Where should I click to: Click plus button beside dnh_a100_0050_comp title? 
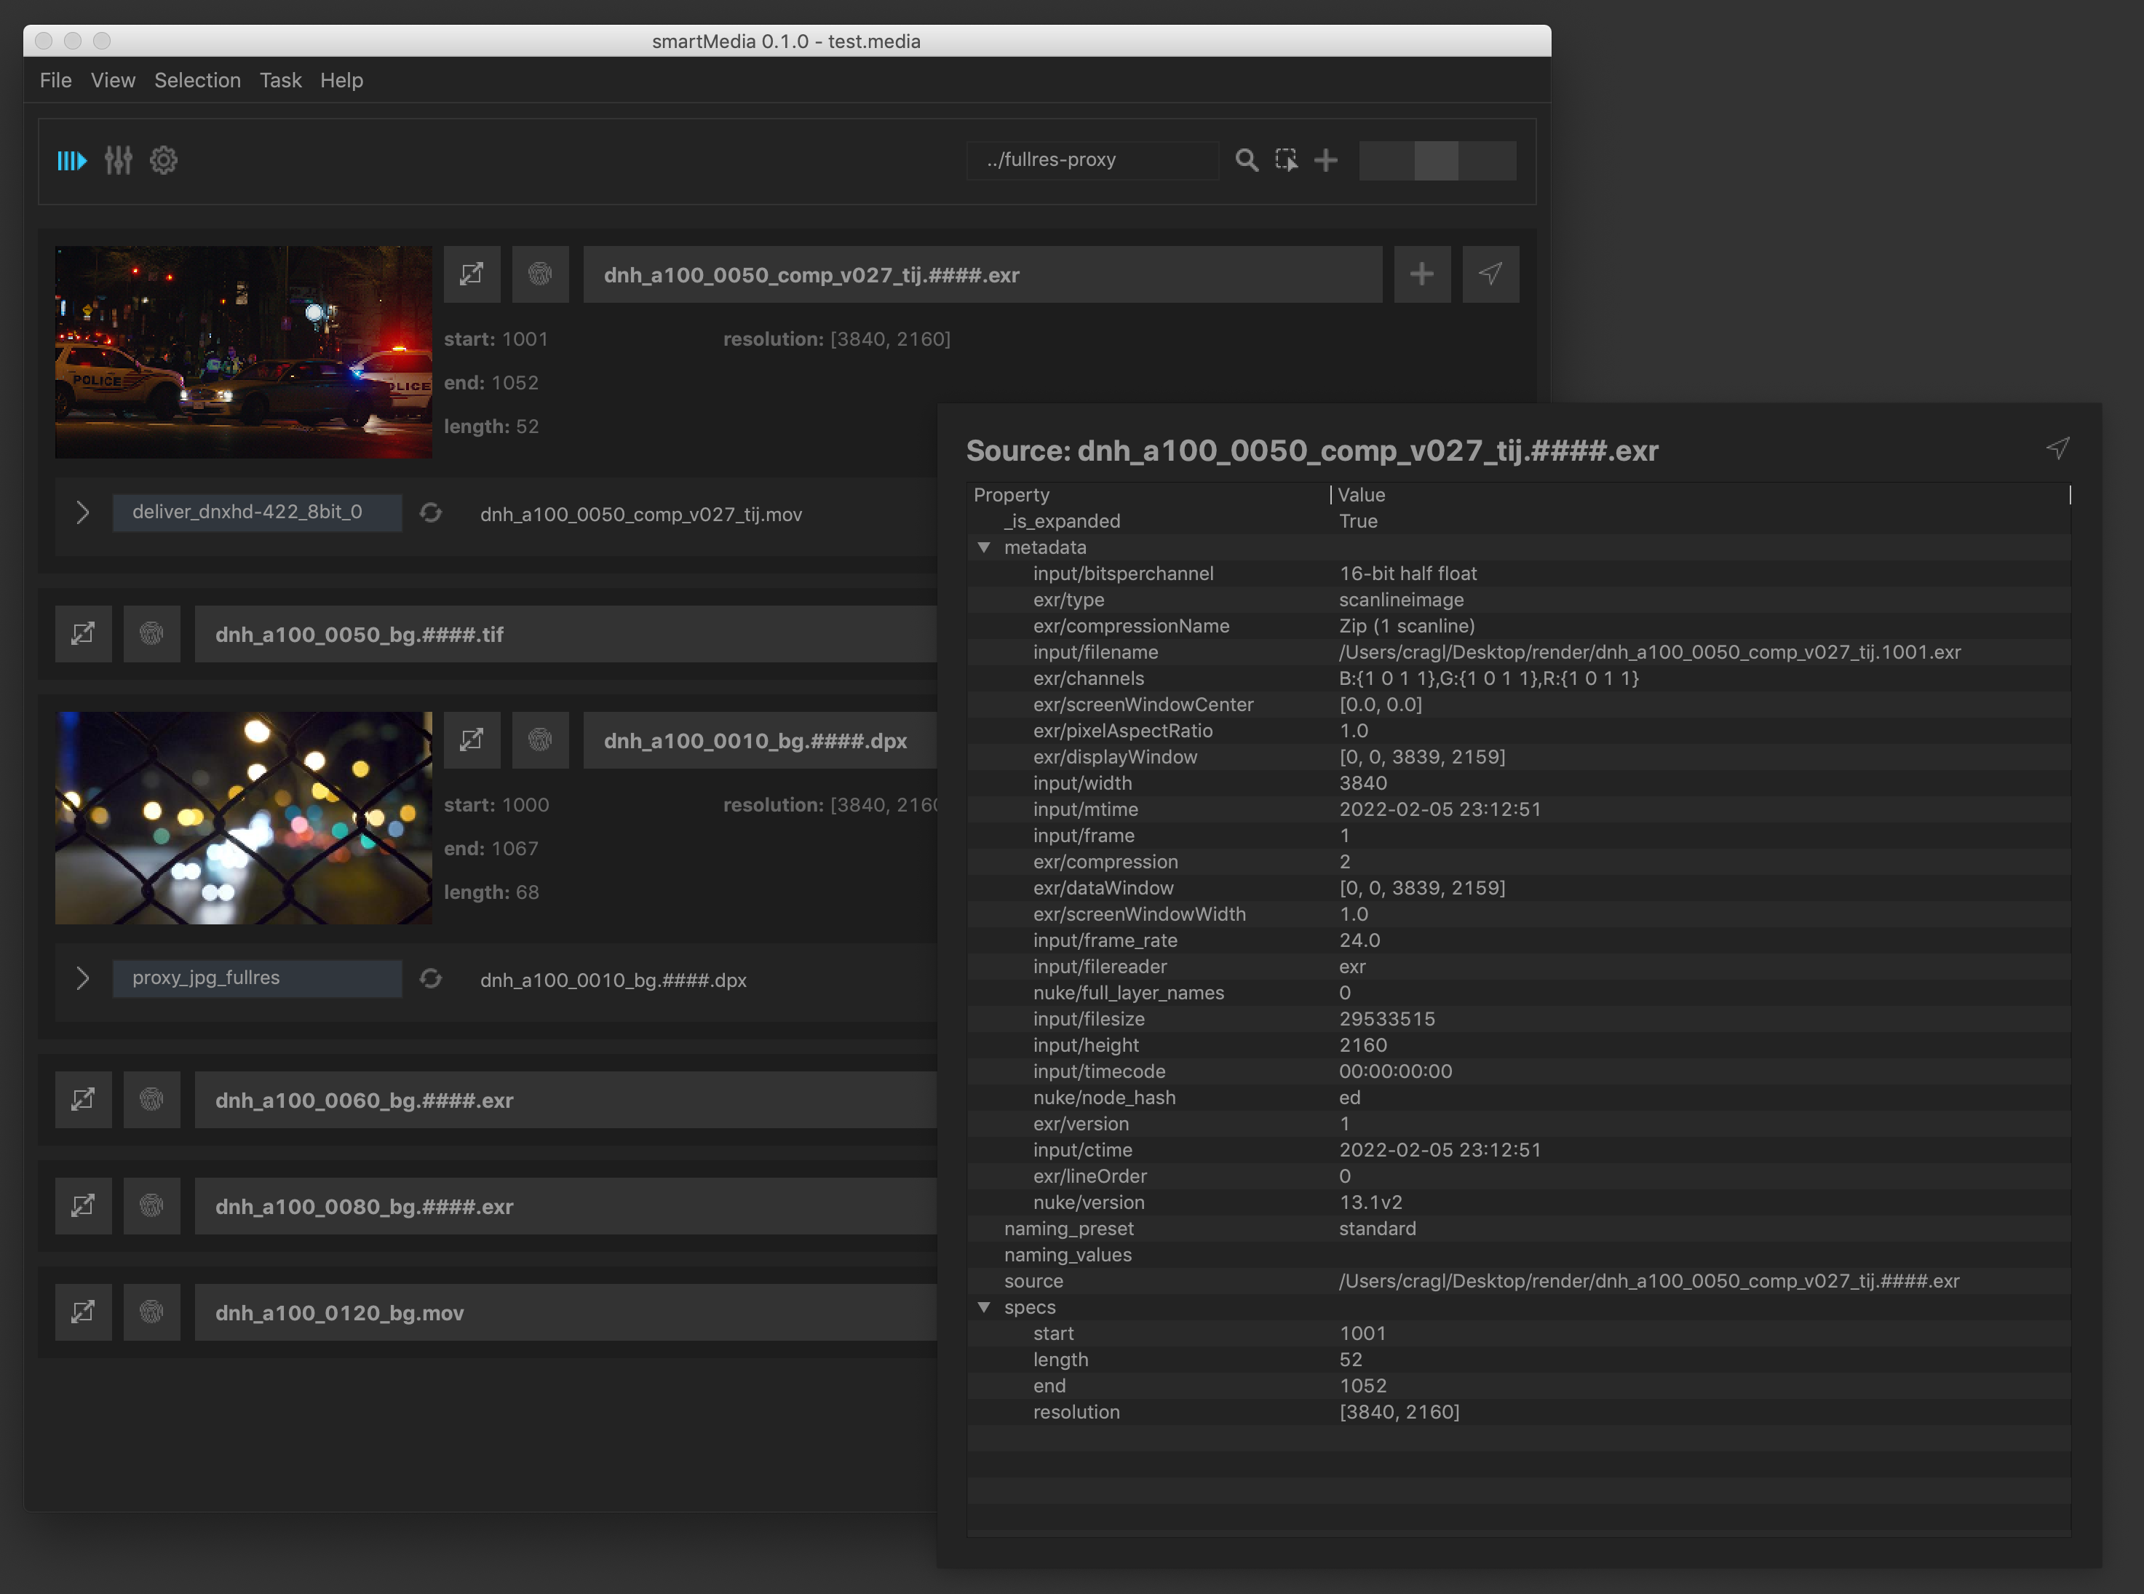pos(1421,274)
